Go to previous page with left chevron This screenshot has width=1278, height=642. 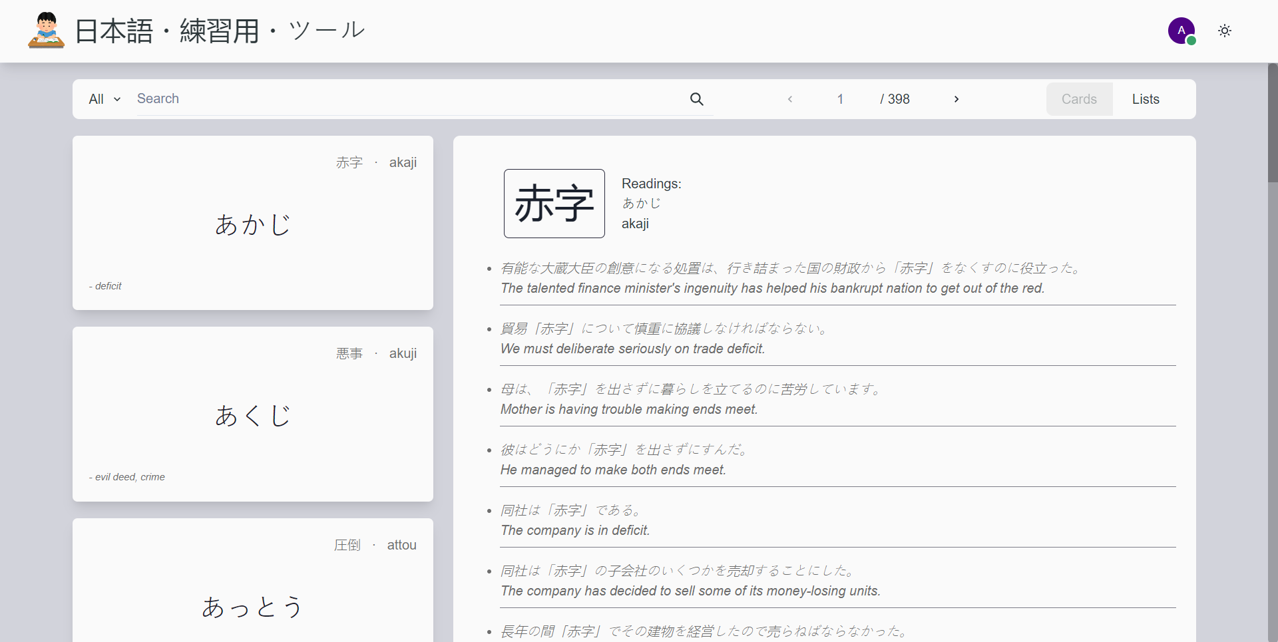tap(790, 98)
